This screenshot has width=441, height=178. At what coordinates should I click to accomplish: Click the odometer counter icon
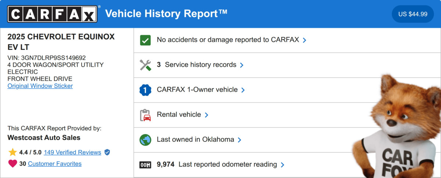point(146,165)
